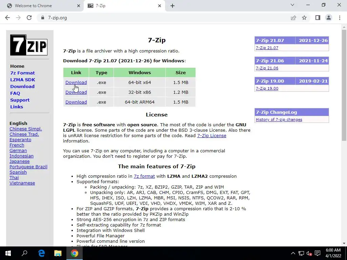347x260 pixels.
Task: Click the 7-Zip logo image
Action: [x=29, y=45]
